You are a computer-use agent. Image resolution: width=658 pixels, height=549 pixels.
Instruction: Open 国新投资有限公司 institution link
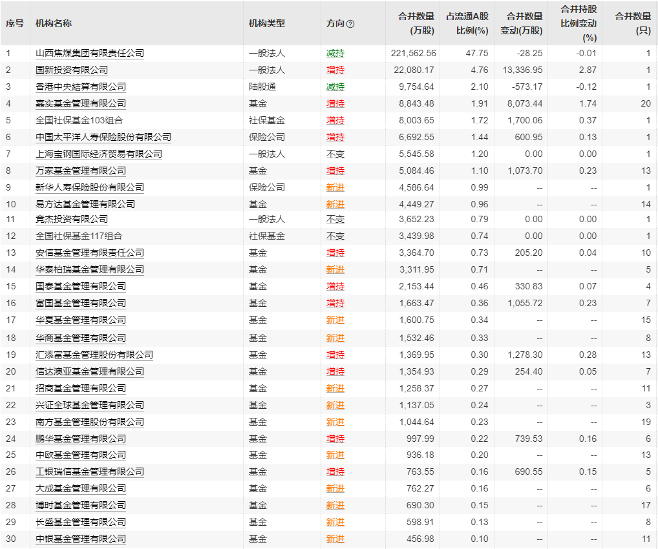click(72, 70)
